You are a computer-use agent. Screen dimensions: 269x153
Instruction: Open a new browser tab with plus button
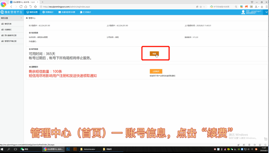(x=42, y=2)
